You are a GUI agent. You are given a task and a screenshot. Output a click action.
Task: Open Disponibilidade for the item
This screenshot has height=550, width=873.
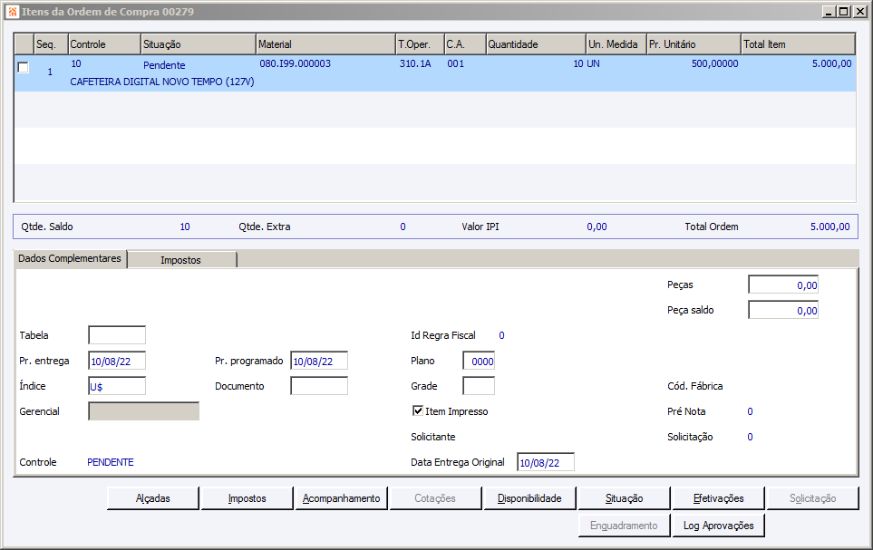(529, 498)
